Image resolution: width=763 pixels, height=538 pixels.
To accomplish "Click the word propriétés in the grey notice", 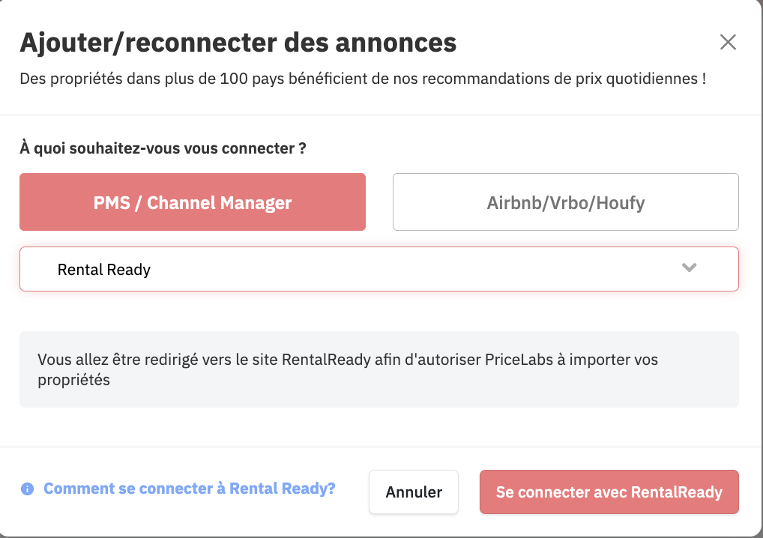I will click(x=74, y=380).
